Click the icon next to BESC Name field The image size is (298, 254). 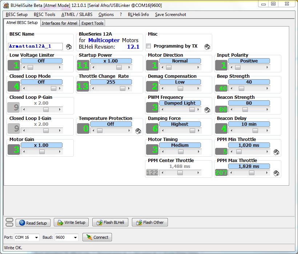69,47
